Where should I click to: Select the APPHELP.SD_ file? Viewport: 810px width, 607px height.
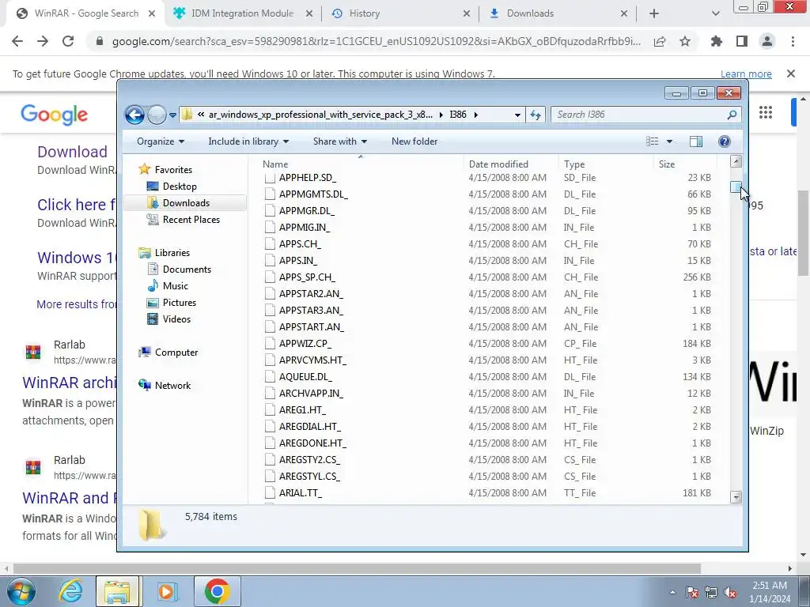308,178
